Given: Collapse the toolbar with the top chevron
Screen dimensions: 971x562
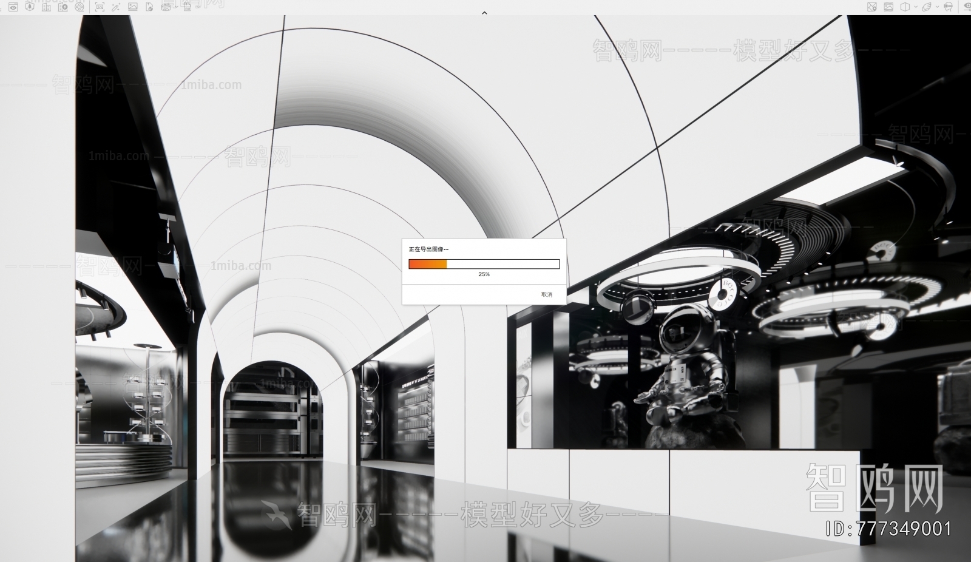Looking at the screenshot, I should coord(484,13).
